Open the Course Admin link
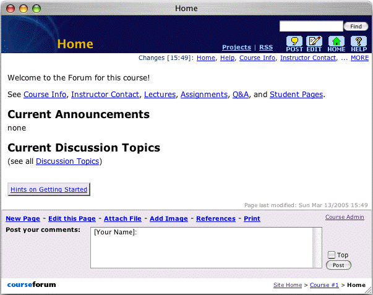This screenshot has height=295, width=373. click(x=345, y=217)
